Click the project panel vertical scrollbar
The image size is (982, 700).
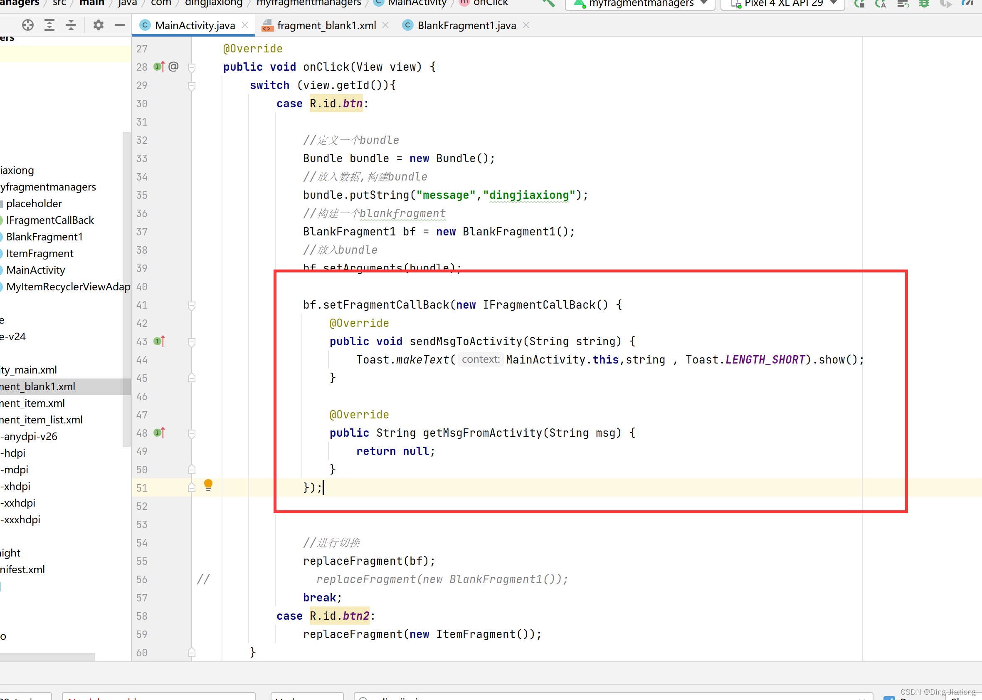coord(127,289)
